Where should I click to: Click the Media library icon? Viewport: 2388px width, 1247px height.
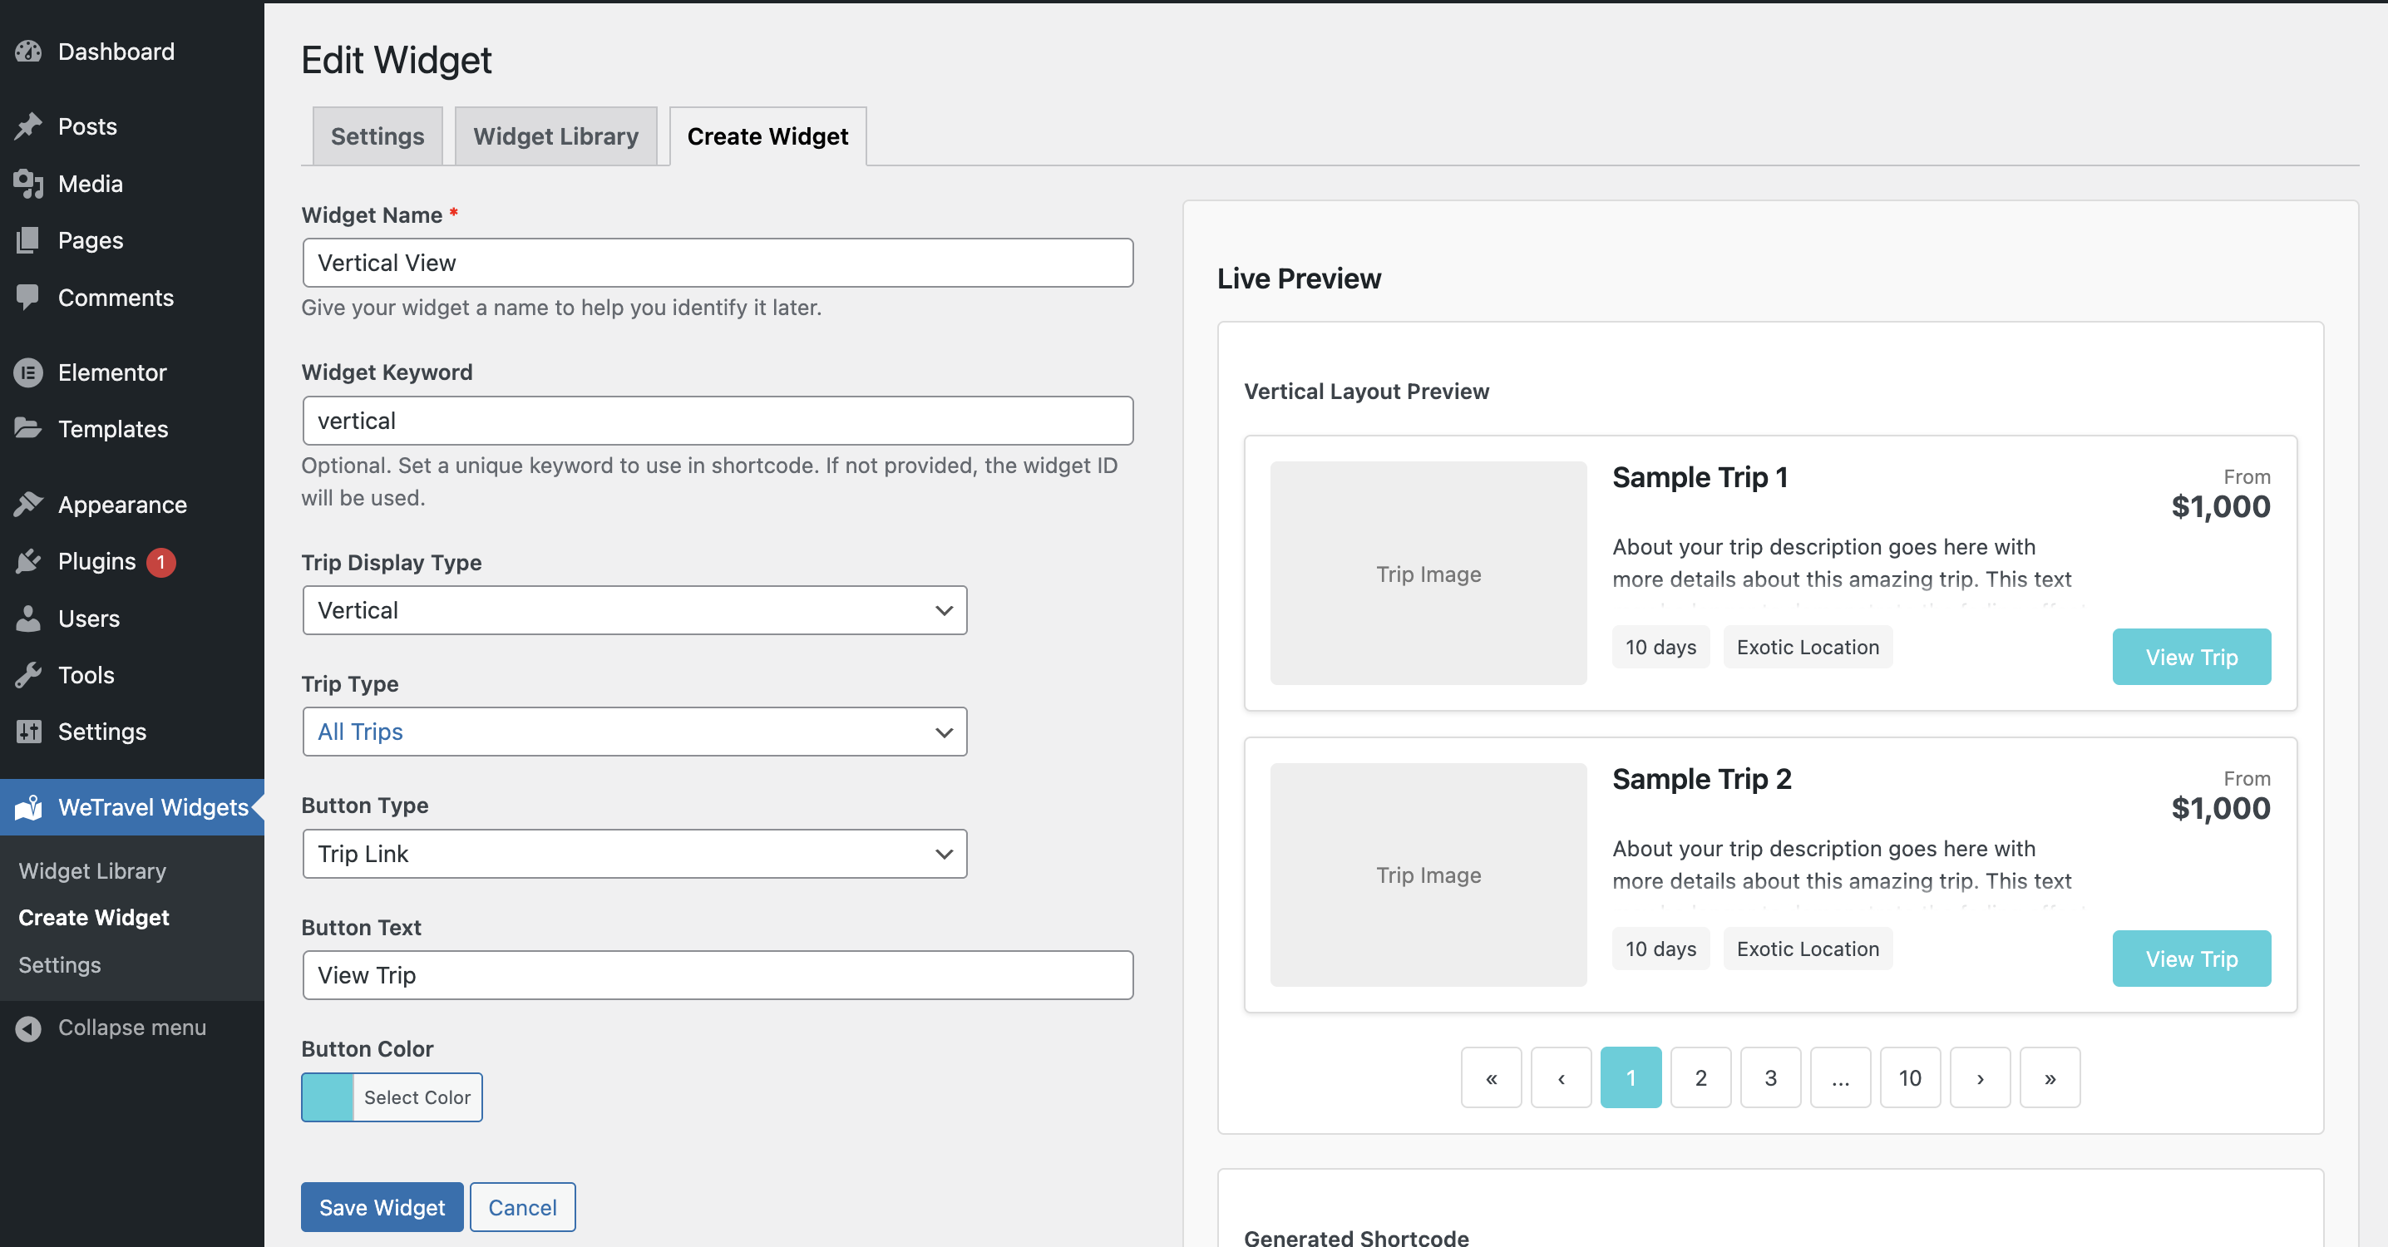coord(29,183)
